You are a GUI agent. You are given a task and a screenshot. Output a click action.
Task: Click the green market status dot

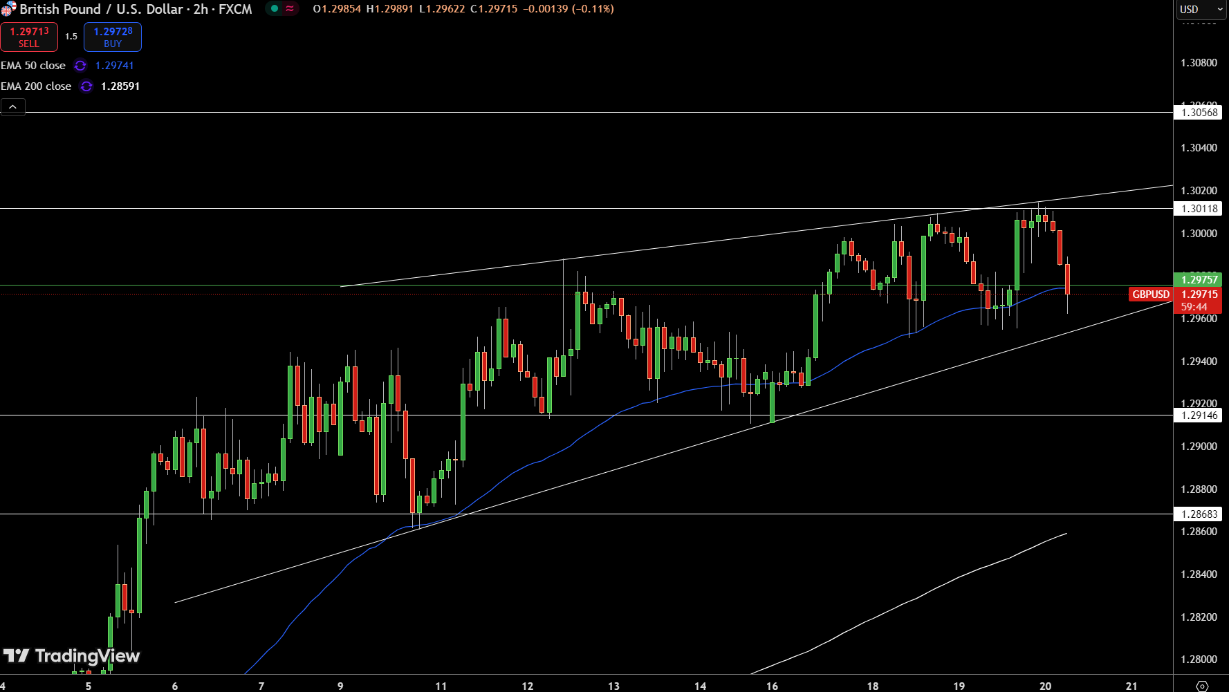[x=275, y=9]
